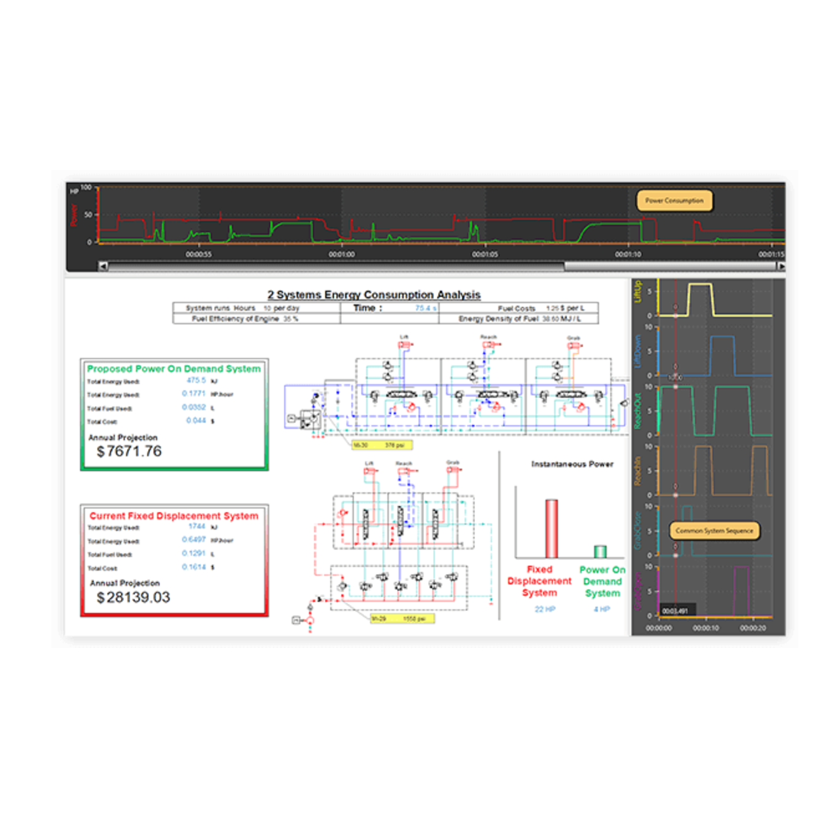Click the GrabClose axis label
Screen dimensions: 819x819
(637, 531)
